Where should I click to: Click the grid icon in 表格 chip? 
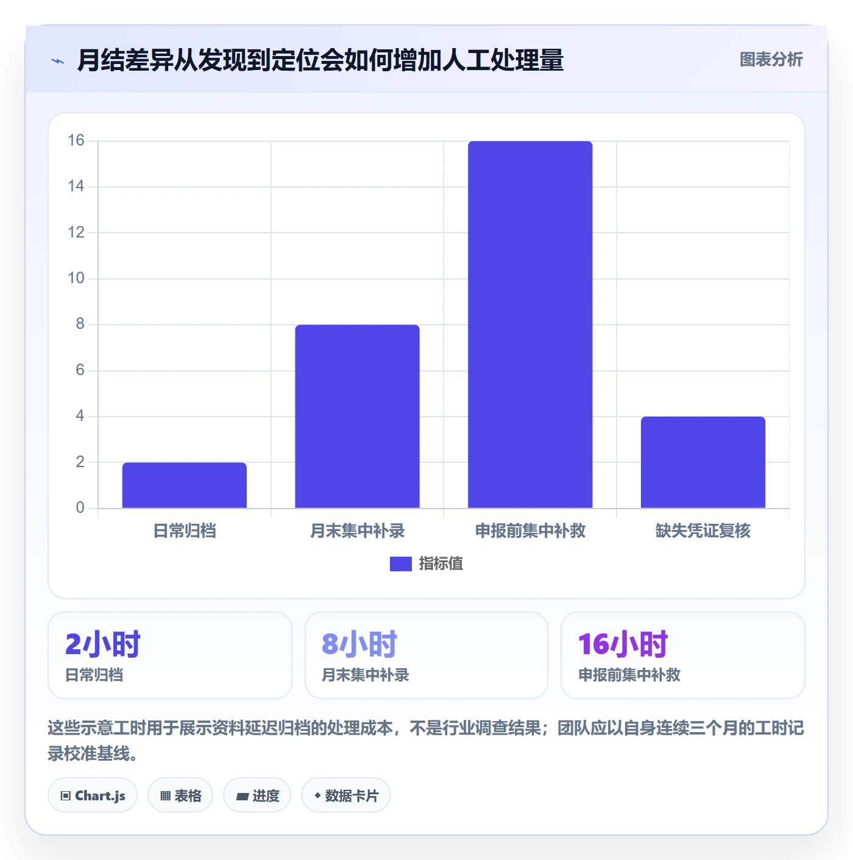click(165, 796)
